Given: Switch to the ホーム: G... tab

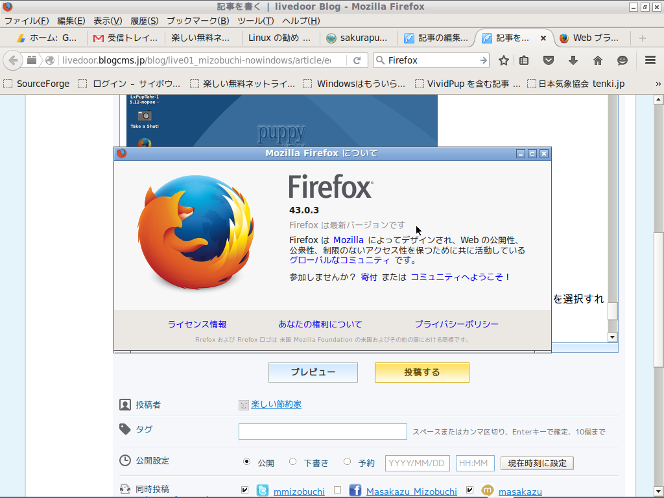Looking at the screenshot, I should (x=47, y=38).
